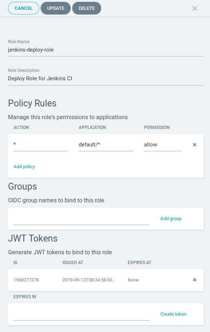Select the ACTION input containing the asterisk
The width and height of the screenshot is (210, 332).
[x=40, y=144]
